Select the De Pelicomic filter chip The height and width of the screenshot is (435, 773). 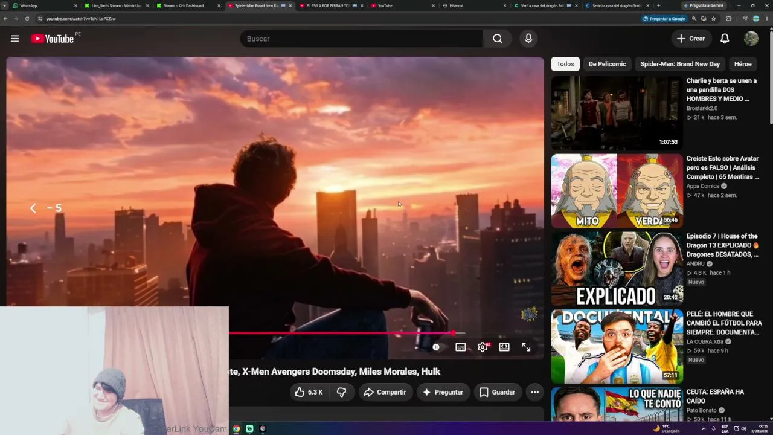click(x=608, y=64)
